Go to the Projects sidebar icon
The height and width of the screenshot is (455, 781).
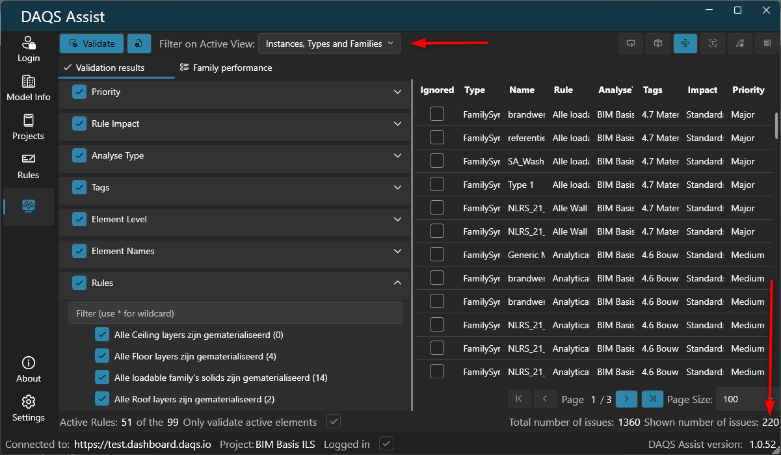click(29, 127)
